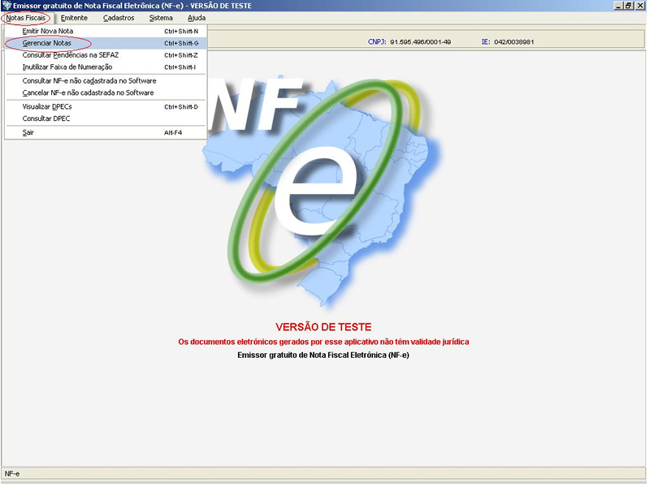650x487 pixels.
Task: Click the application icon in title bar
Action: (x=6, y=6)
